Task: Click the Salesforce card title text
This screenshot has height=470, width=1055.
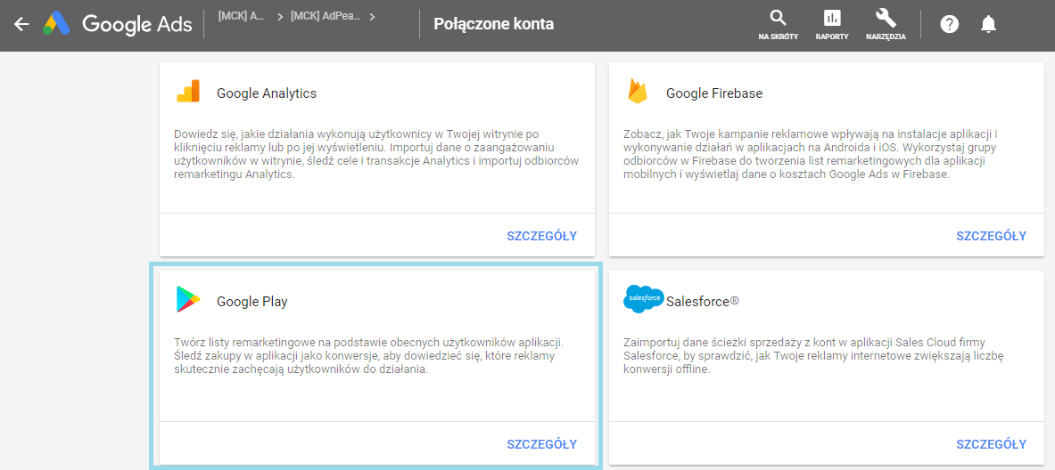Action: (703, 302)
